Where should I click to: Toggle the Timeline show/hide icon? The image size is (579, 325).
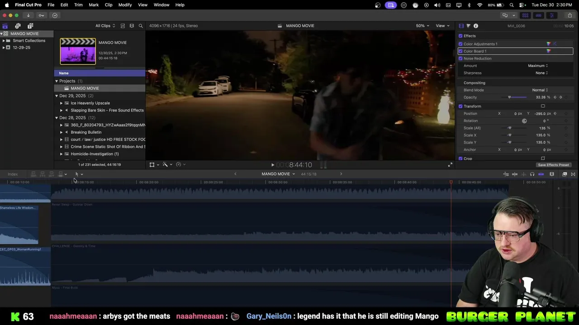(x=538, y=15)
